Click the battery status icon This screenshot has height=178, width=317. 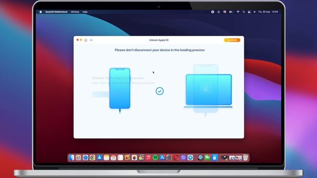pyautogui.click(x=231, y=12)
